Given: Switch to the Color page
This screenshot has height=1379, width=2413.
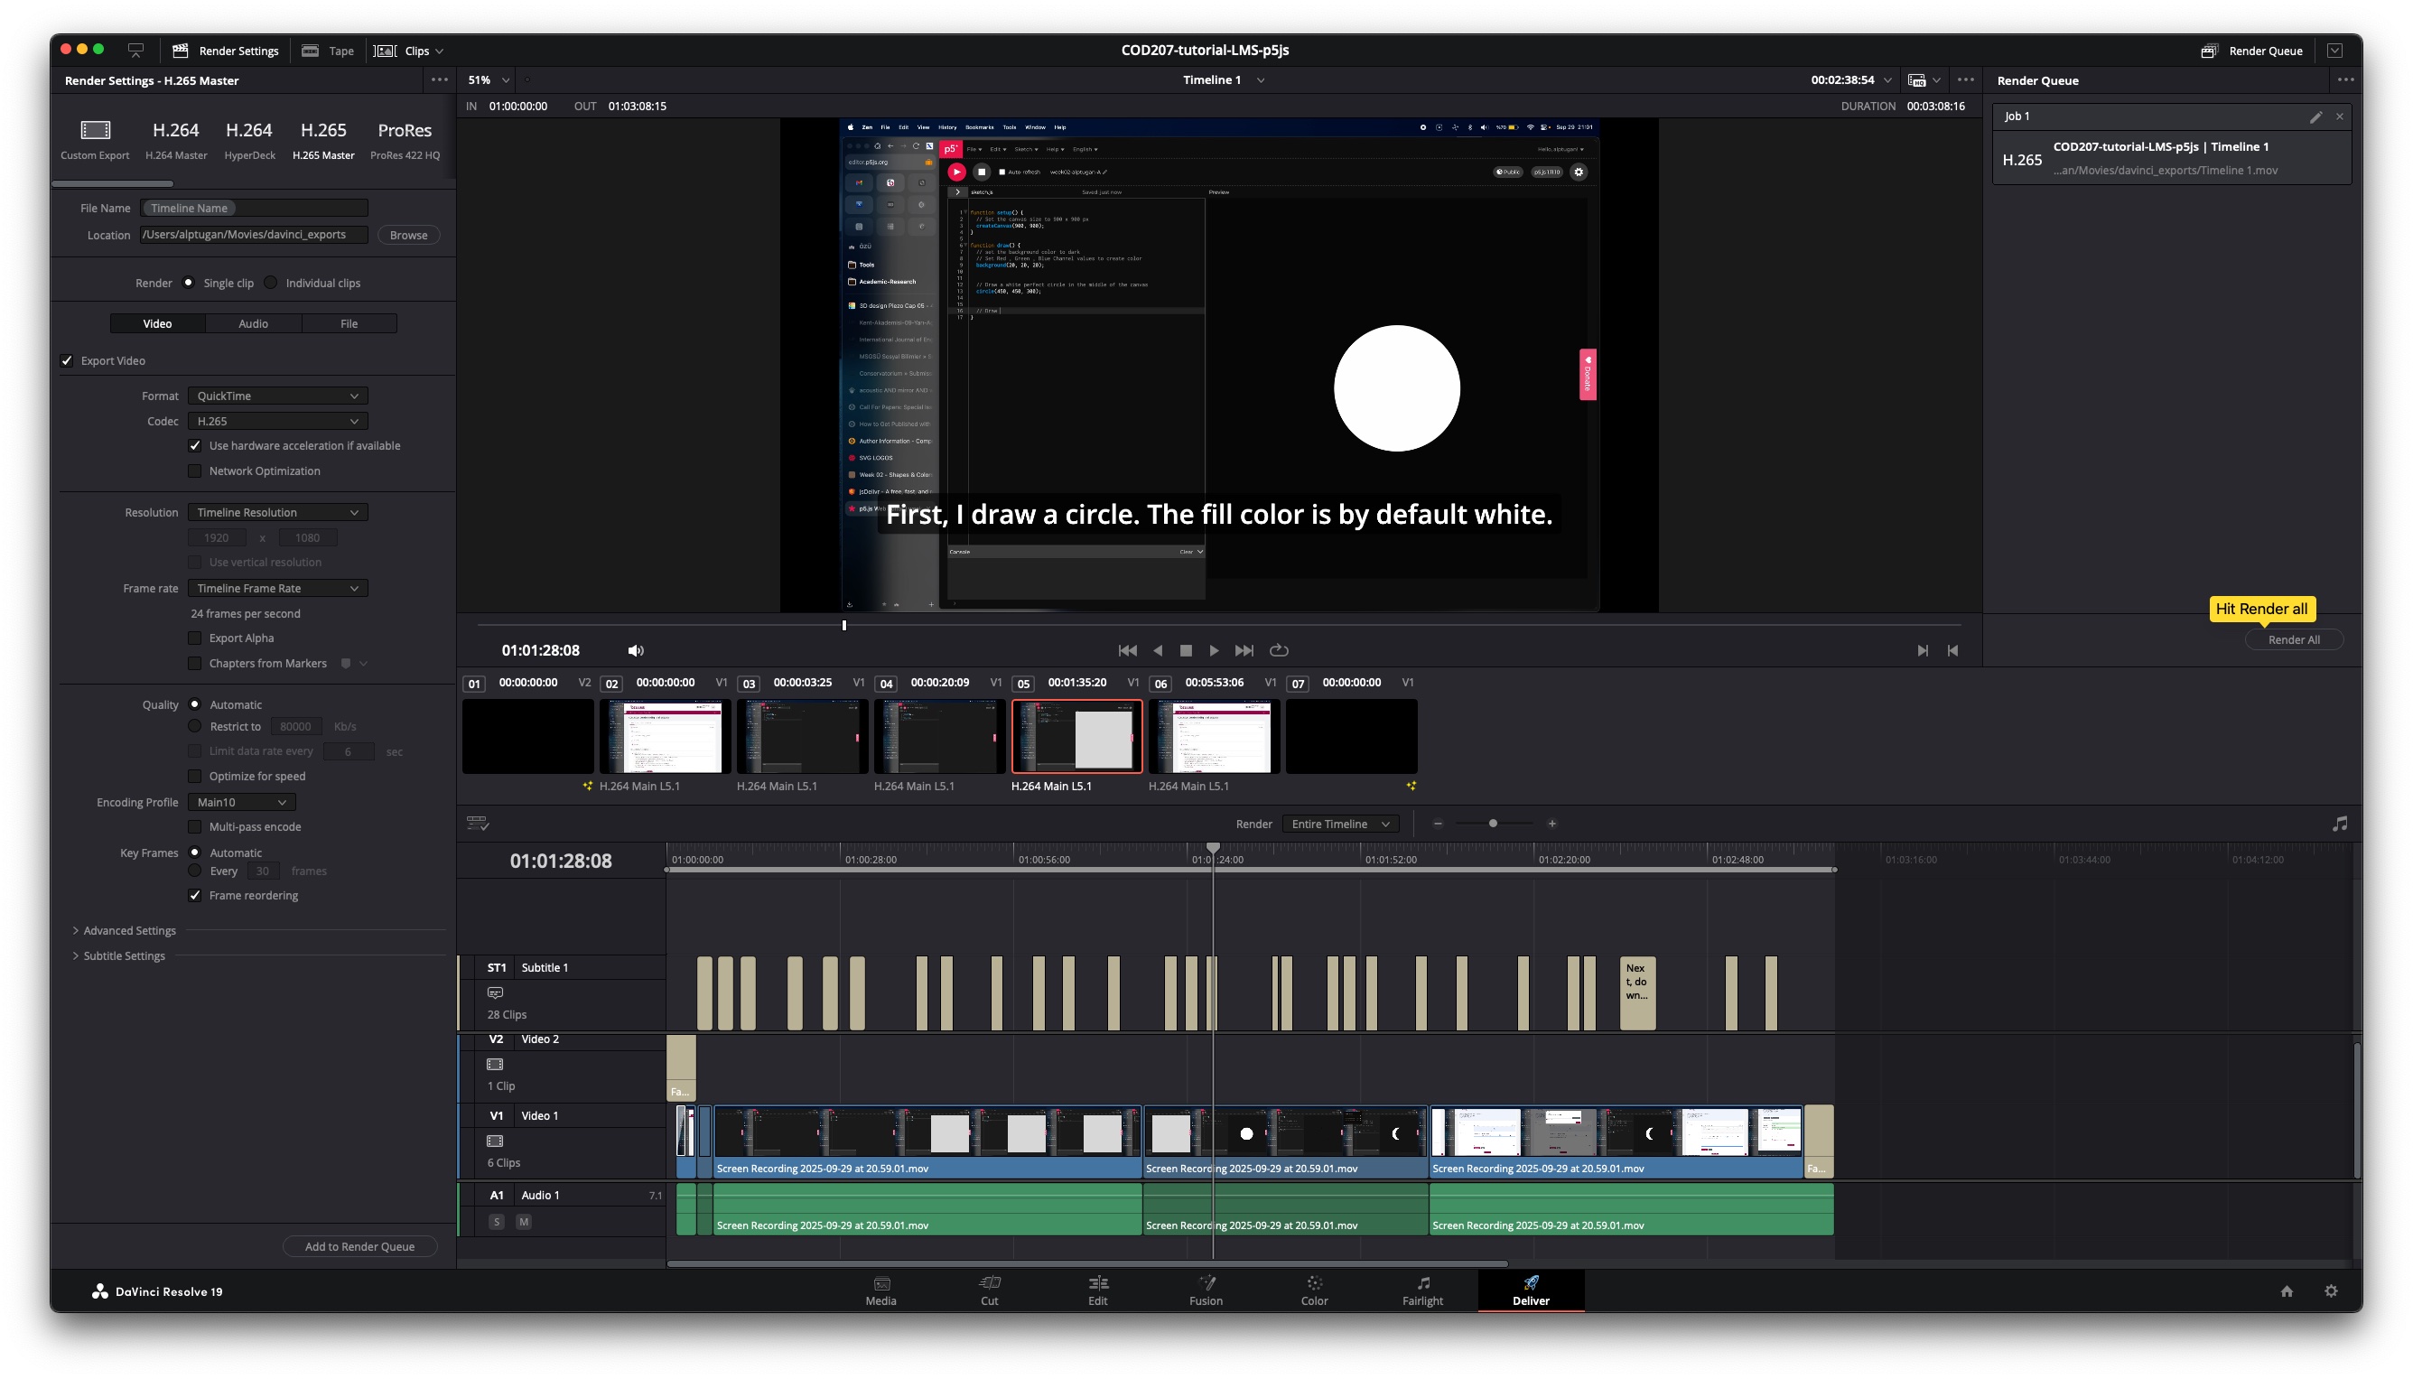Looking at the screenshot, I should pyautogui.click(x=1313, y=1290).
